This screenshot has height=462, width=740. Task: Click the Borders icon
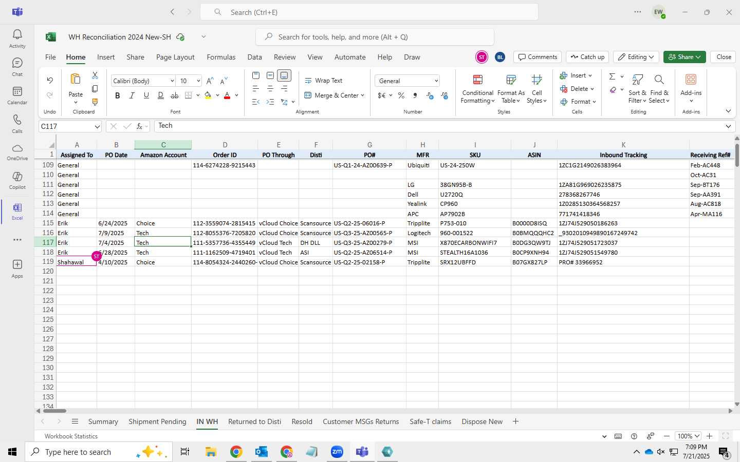coord(189,95)
